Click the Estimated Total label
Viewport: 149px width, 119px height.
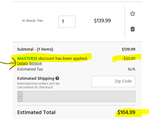(x=36, y=112)
